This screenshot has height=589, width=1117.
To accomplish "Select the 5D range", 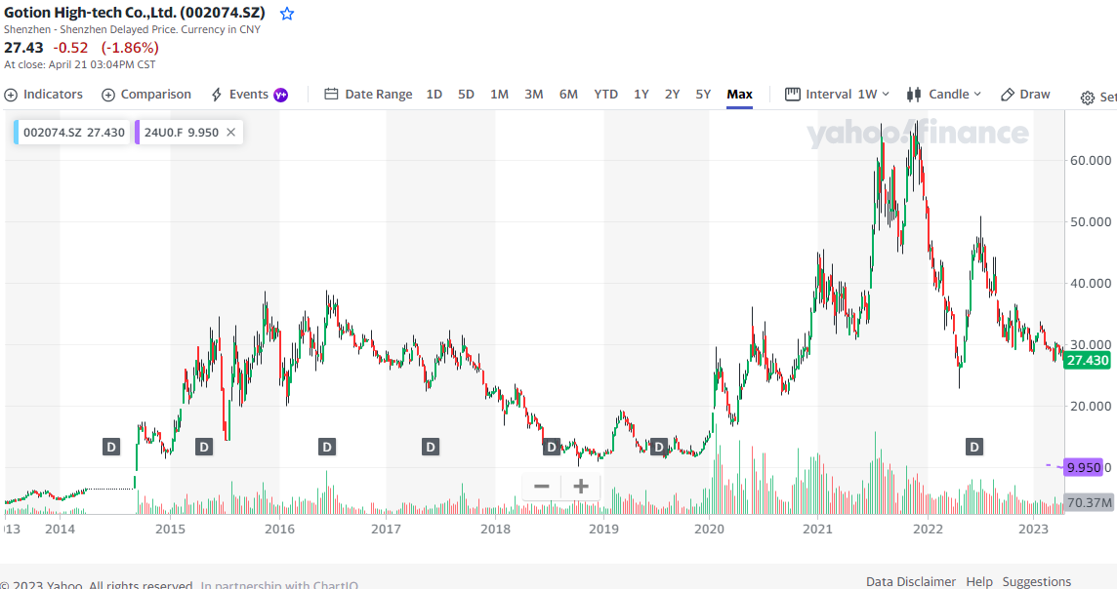I will (466, 94).
